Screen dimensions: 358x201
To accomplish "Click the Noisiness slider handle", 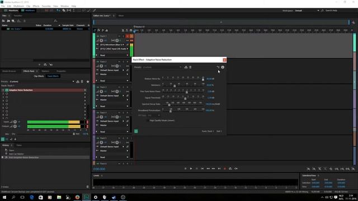I will 175,85.
